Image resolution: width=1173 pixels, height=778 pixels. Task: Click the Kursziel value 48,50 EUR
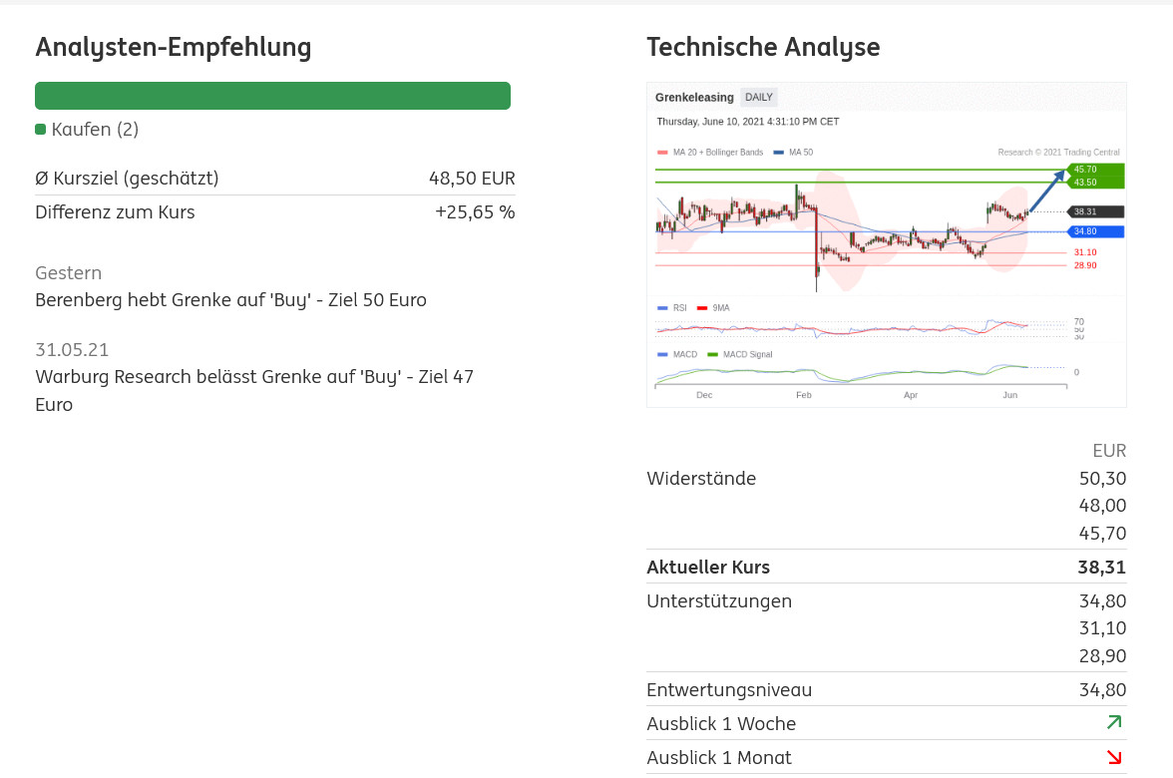(x=472, y=179)
